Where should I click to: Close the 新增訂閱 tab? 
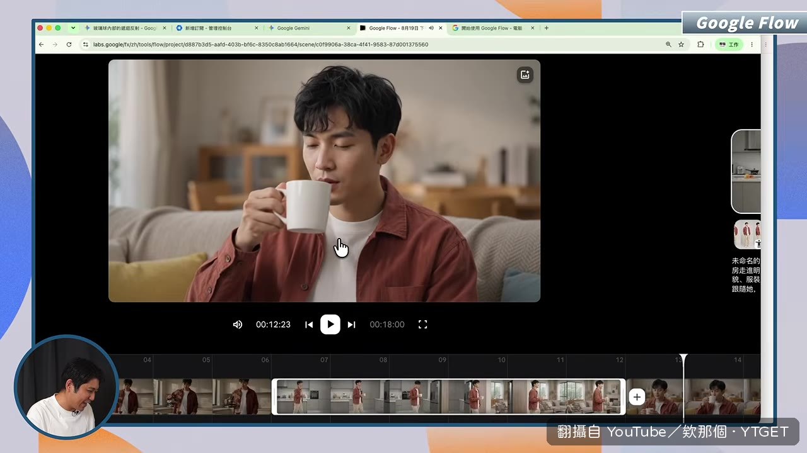(x=257, y=28)
